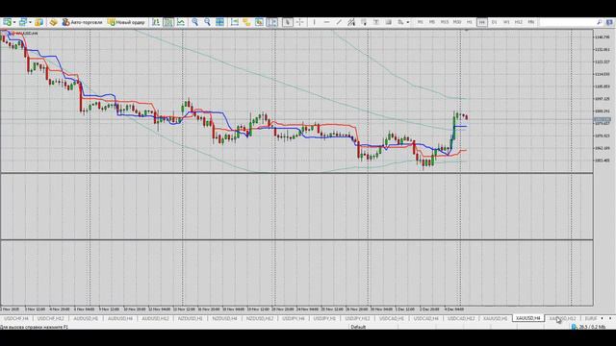The image size is (616, 346).
Task: Click the New Chart icon
Action: coord(7,22)
